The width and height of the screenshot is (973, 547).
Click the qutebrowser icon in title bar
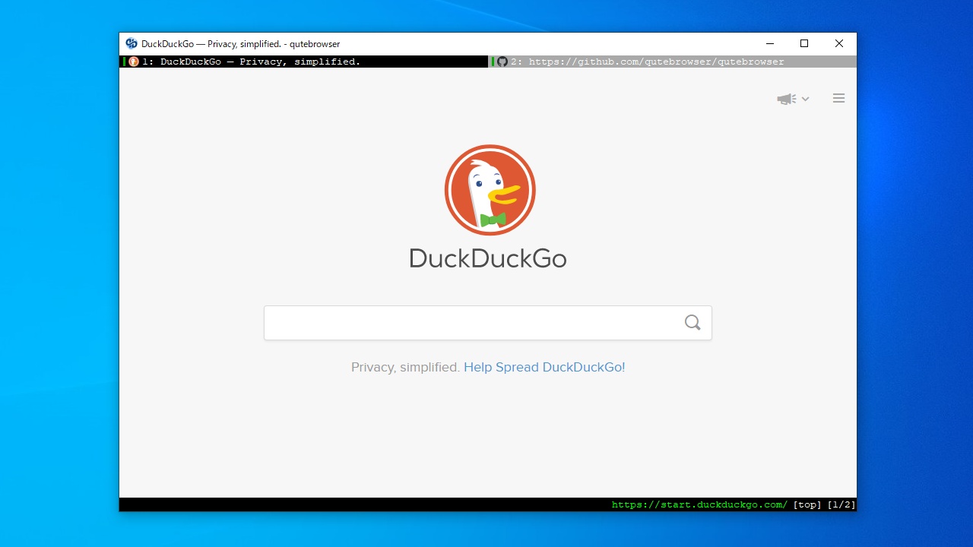[x=132, y=43]
